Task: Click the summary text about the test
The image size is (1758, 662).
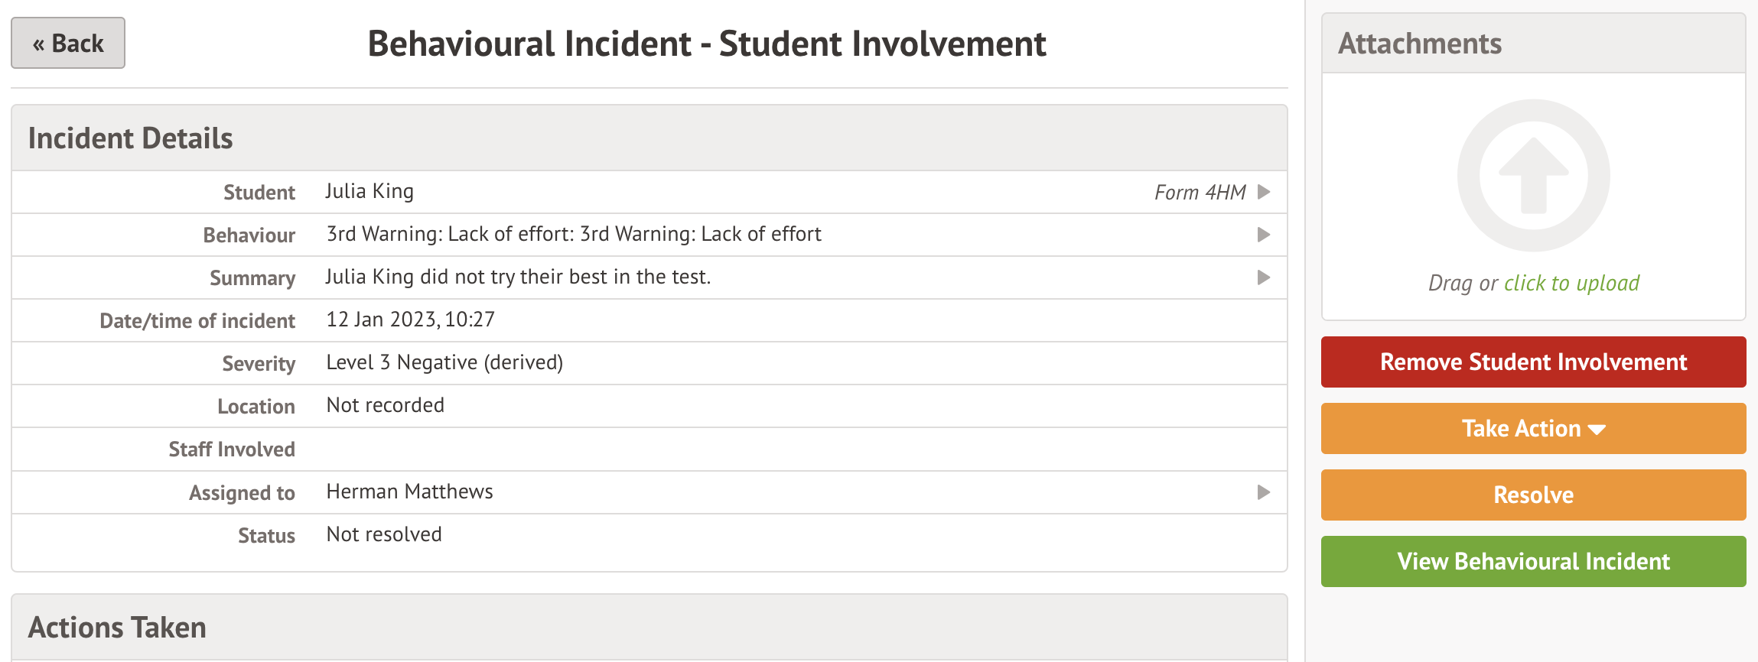Action: tap(518, 277)
